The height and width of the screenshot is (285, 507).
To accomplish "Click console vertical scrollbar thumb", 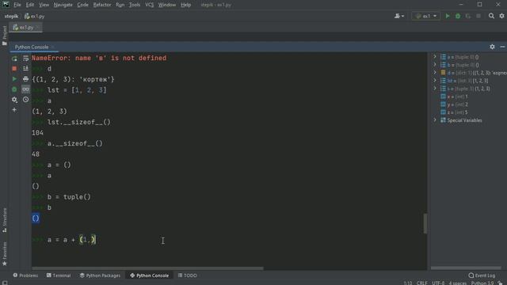I will (x=425, y=223).
